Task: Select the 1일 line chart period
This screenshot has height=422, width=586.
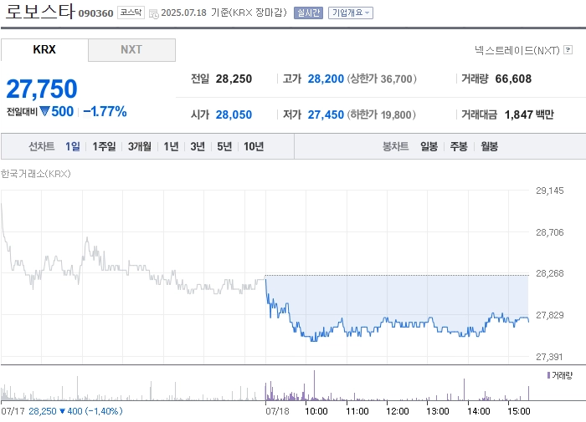Action: (73, 146)
